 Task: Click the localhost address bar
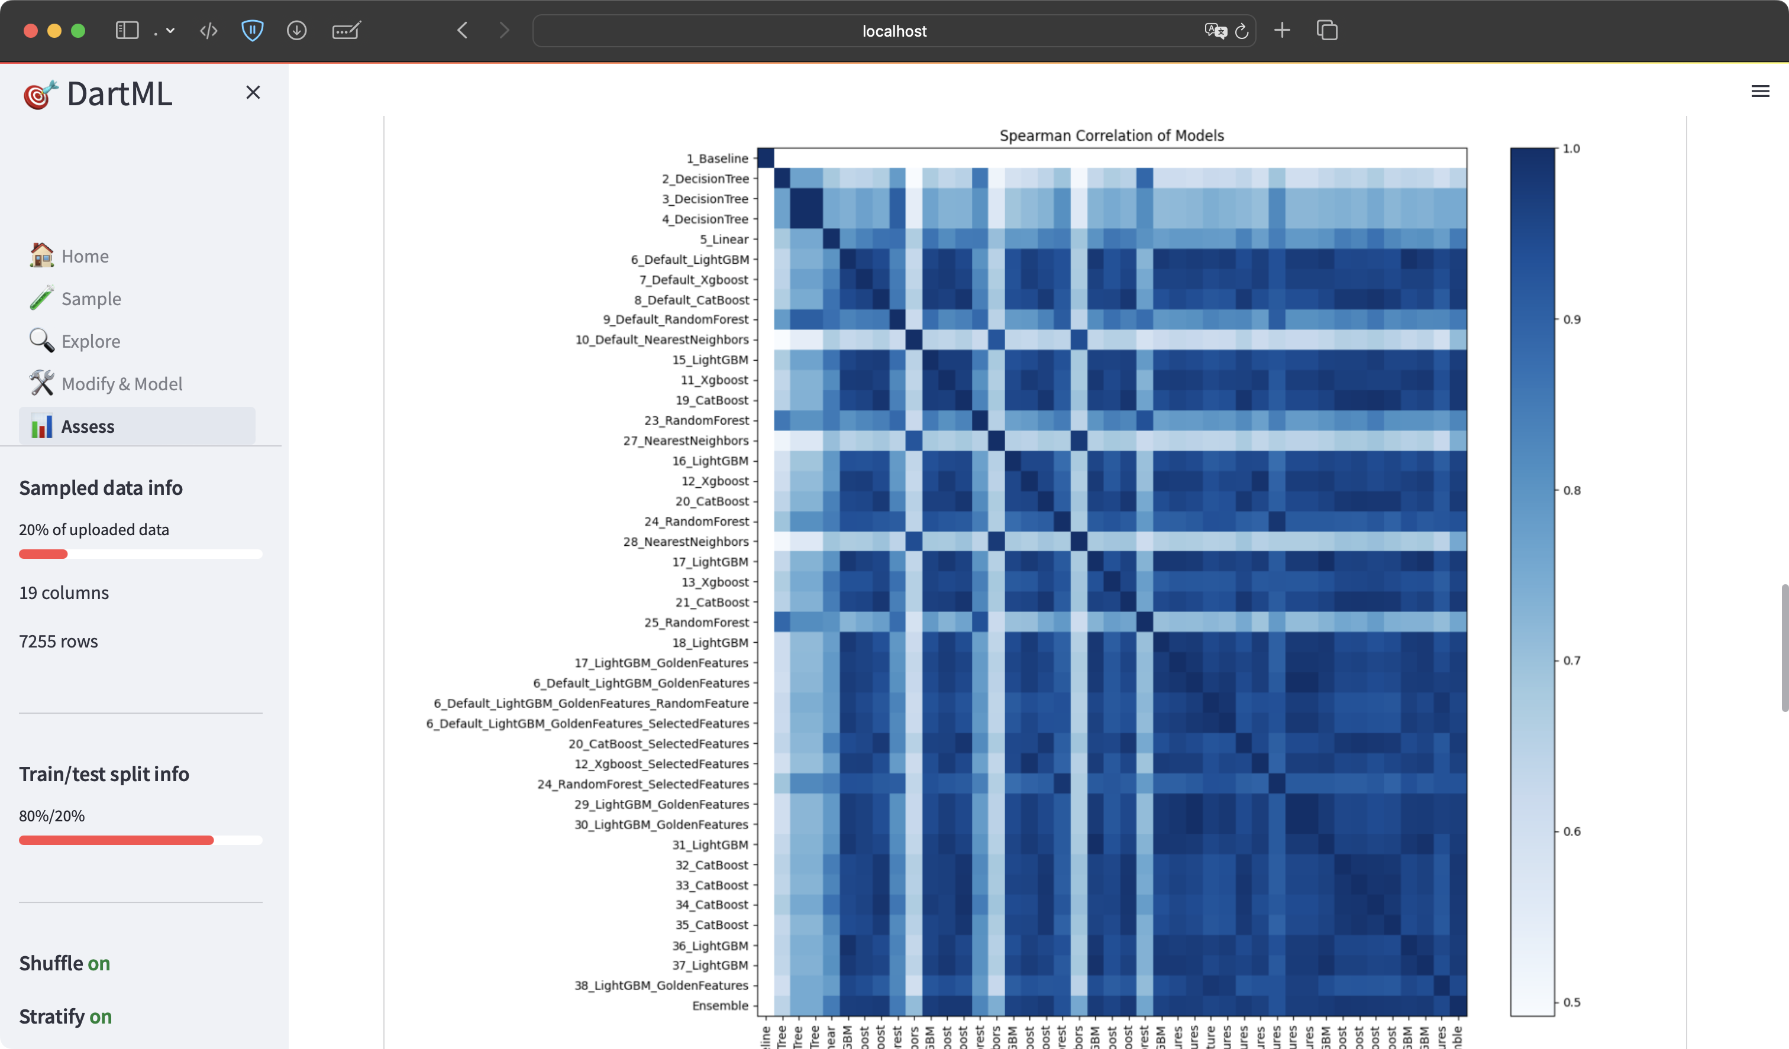(x=894, y=31)
